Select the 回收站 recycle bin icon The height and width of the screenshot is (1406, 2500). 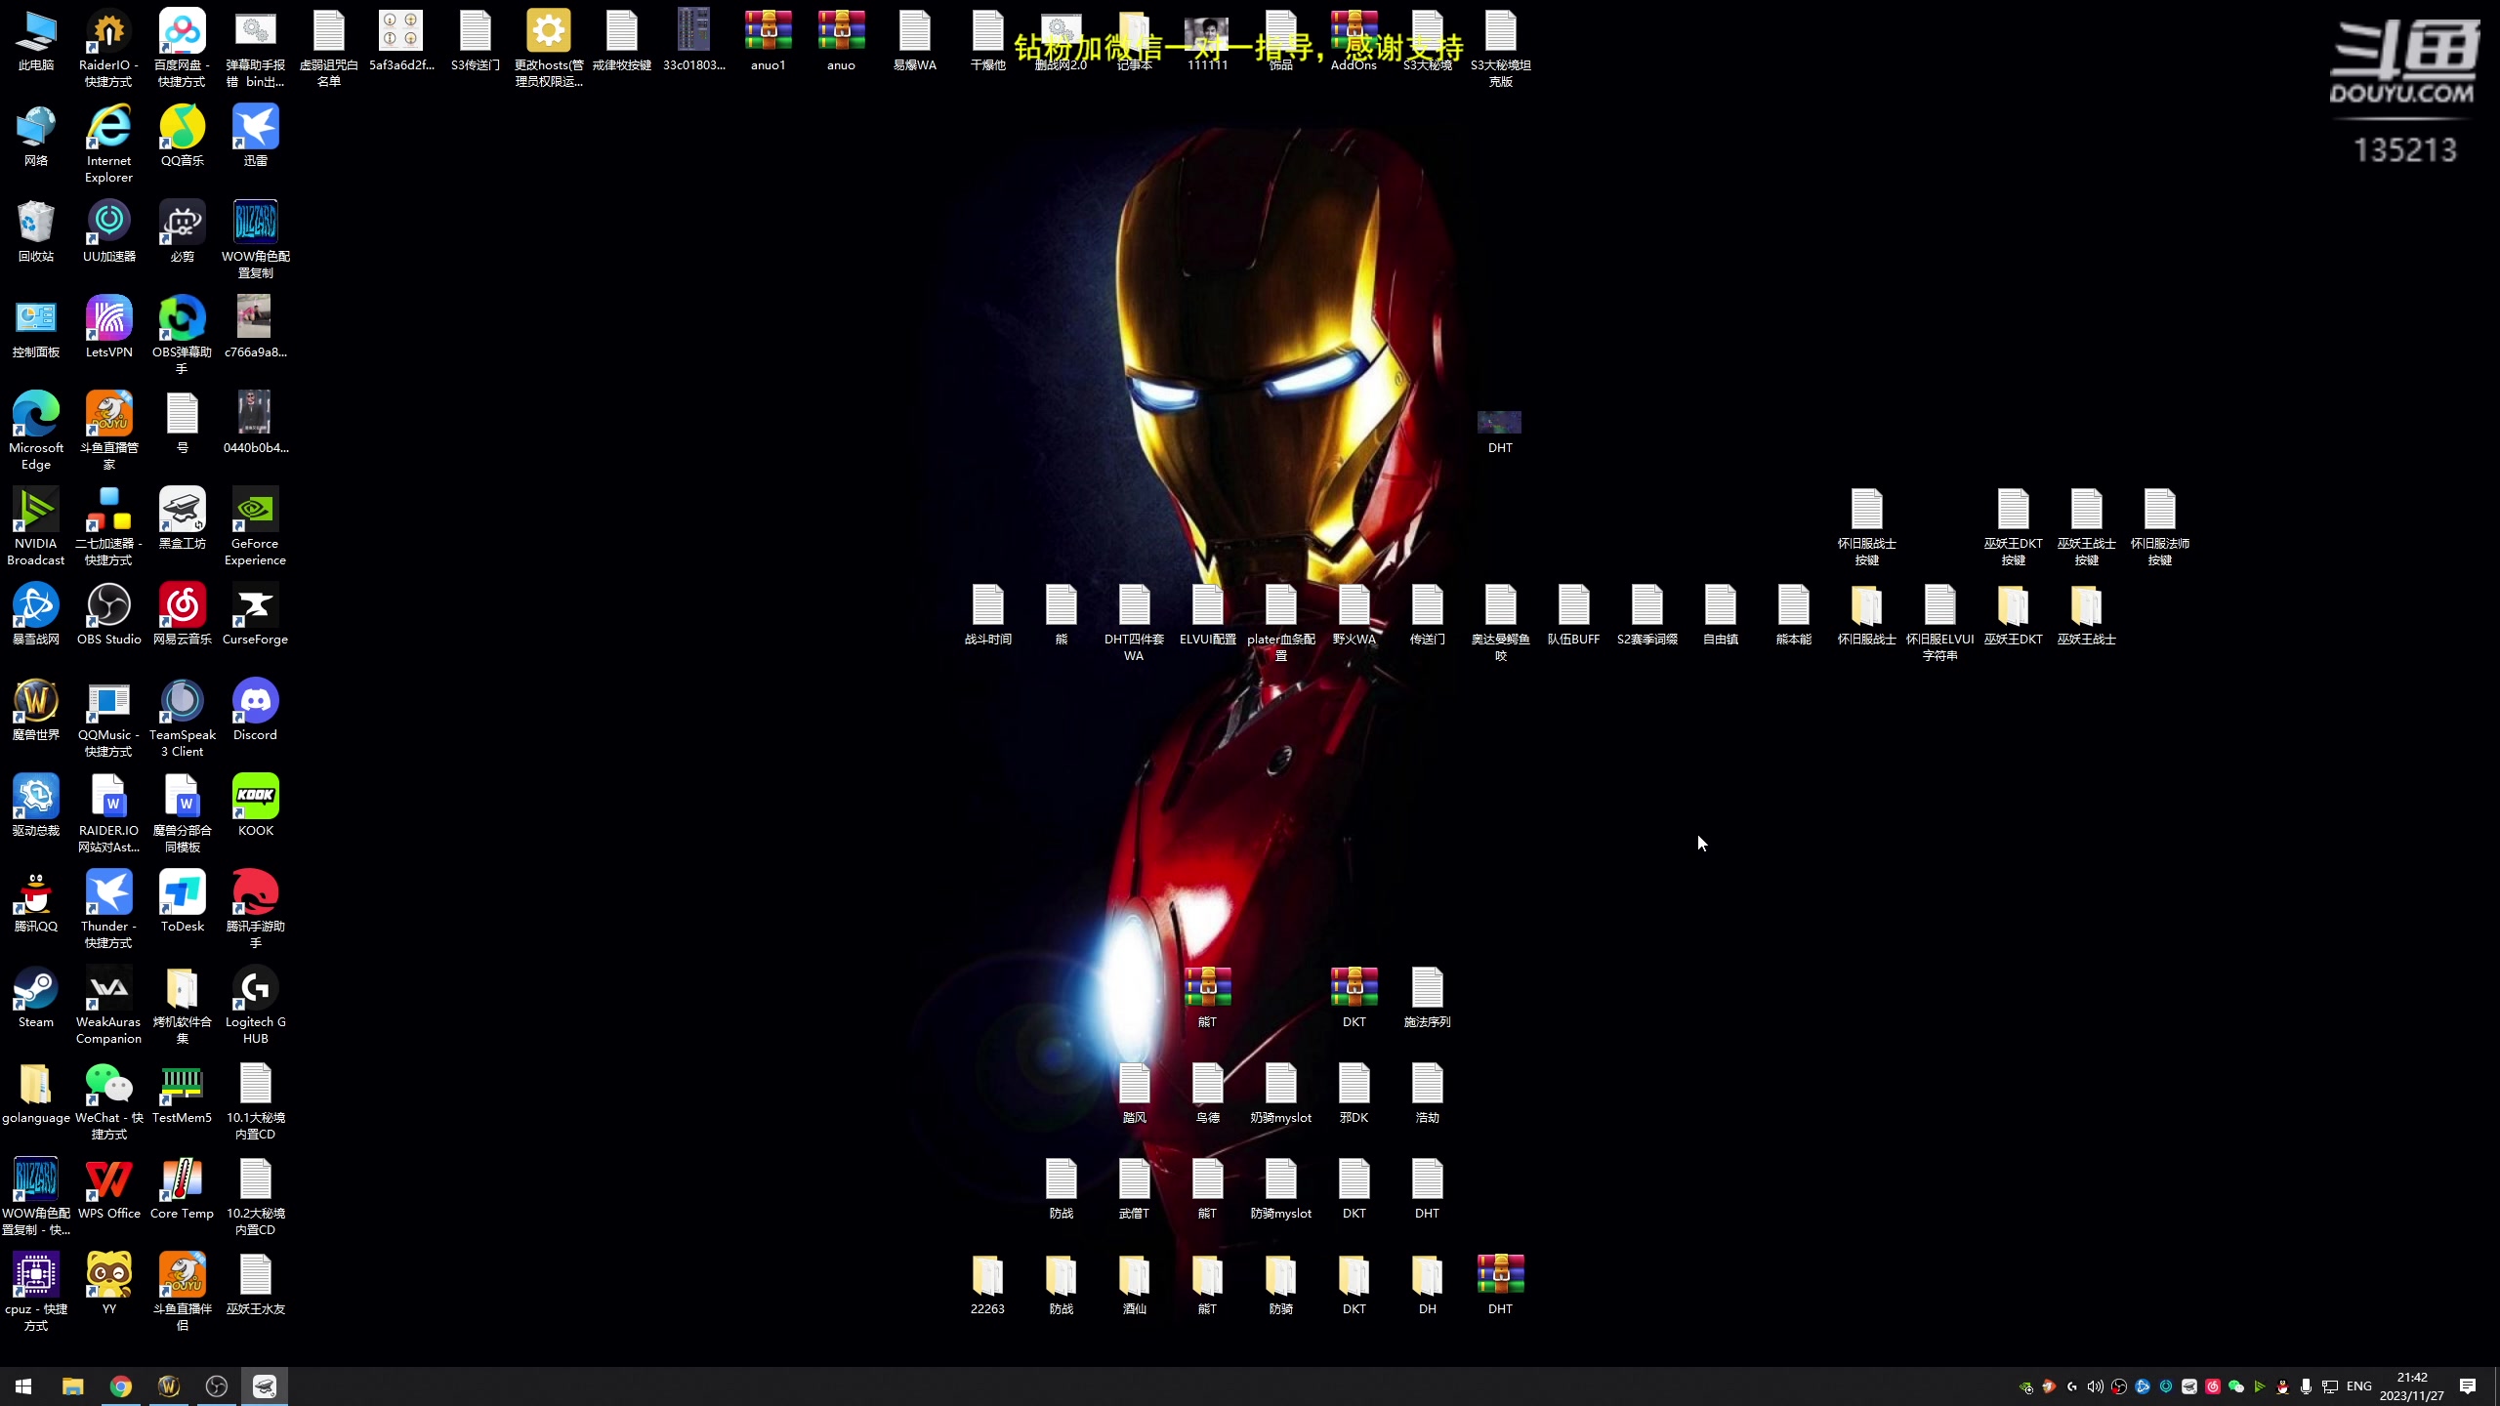tap(36, 231)
